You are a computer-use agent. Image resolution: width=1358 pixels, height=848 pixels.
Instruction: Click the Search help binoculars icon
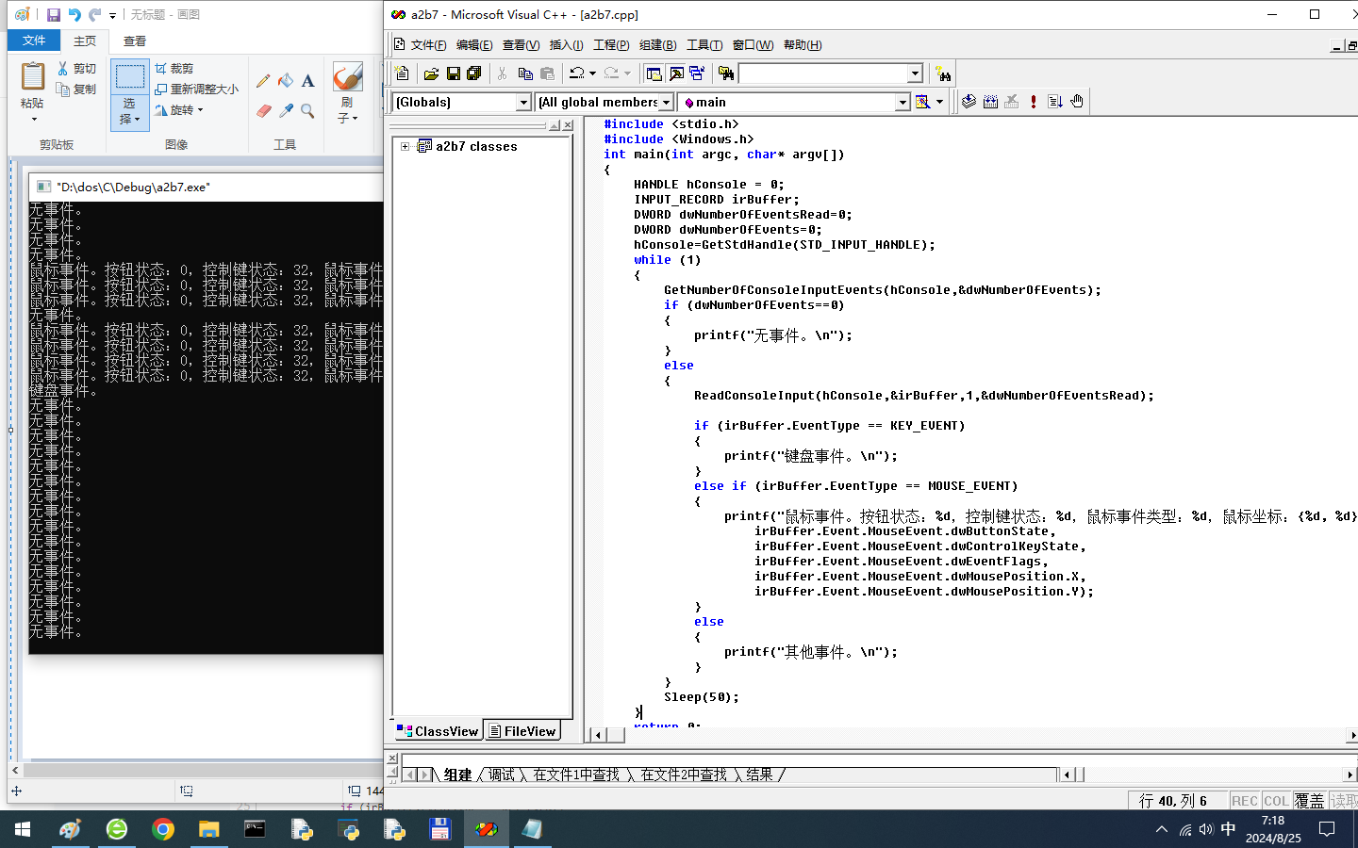click(x=943, y=73)
